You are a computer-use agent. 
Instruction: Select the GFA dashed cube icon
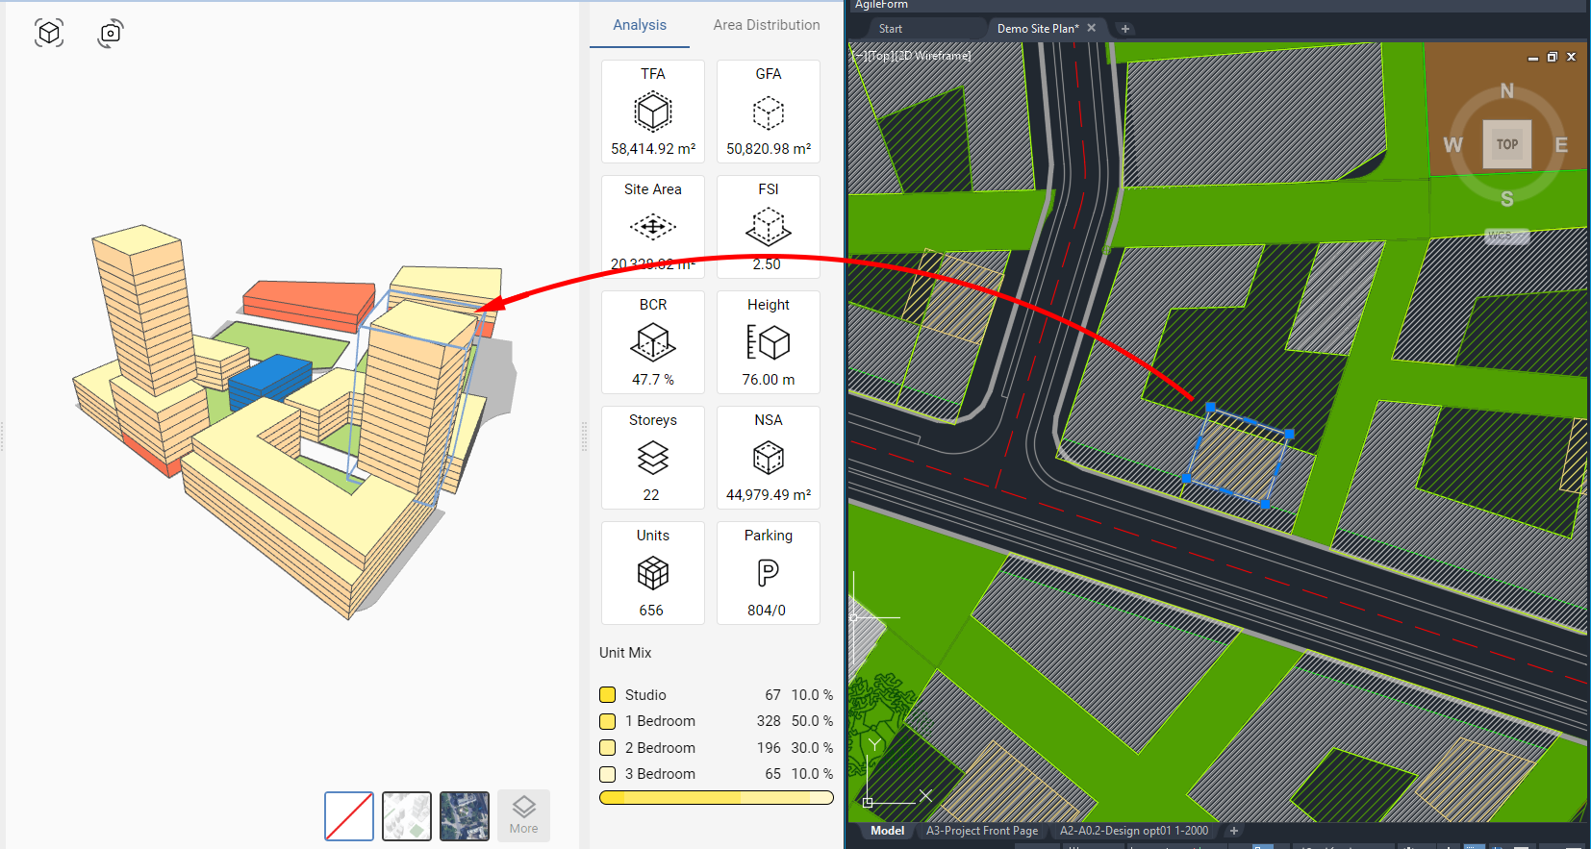(769, 112)
